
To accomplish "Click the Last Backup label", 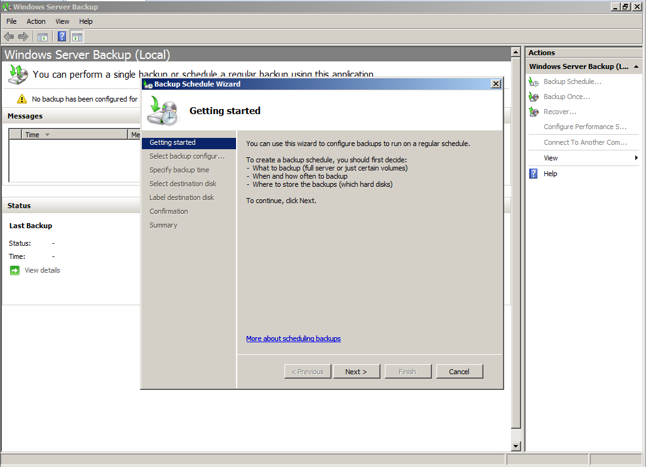I will point(31,226).
